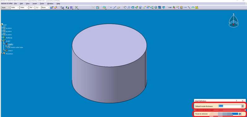Click the Default inside thickness input field

(229, 106)
